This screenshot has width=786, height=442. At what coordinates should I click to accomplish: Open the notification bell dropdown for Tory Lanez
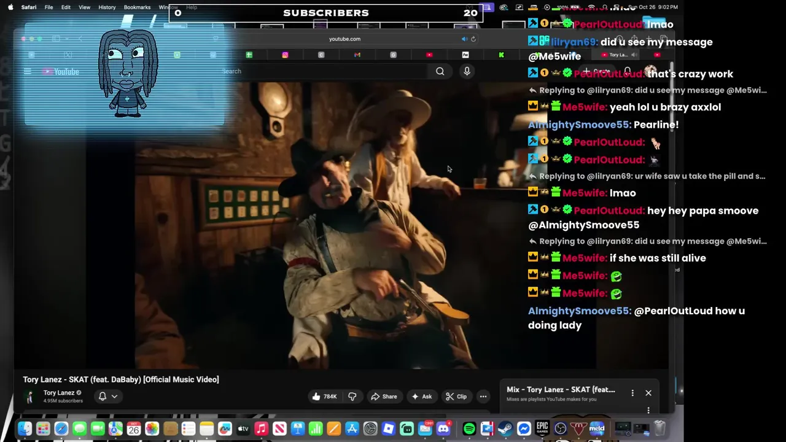pos(108,397)
